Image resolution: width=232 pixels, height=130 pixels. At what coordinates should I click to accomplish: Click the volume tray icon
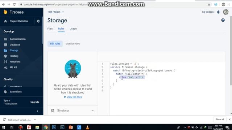tap(197, 127)
